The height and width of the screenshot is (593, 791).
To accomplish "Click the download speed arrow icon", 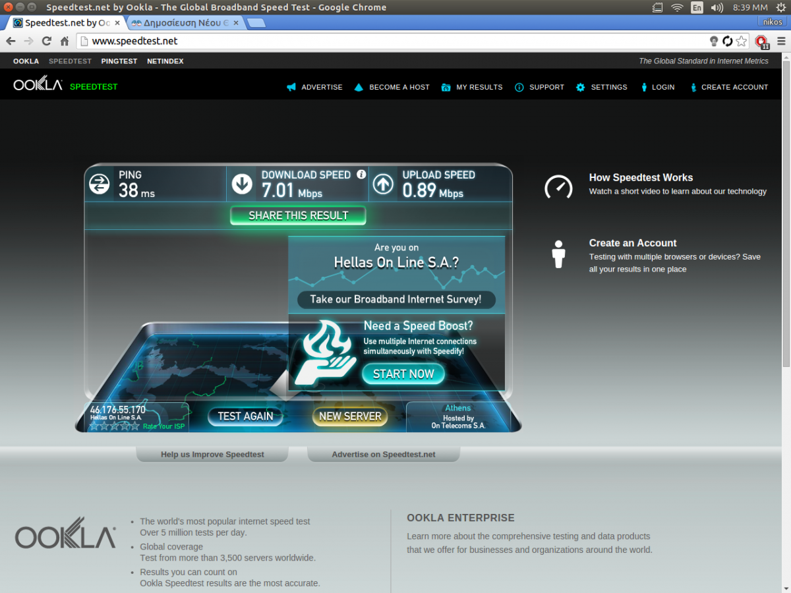I will (242, 184).
